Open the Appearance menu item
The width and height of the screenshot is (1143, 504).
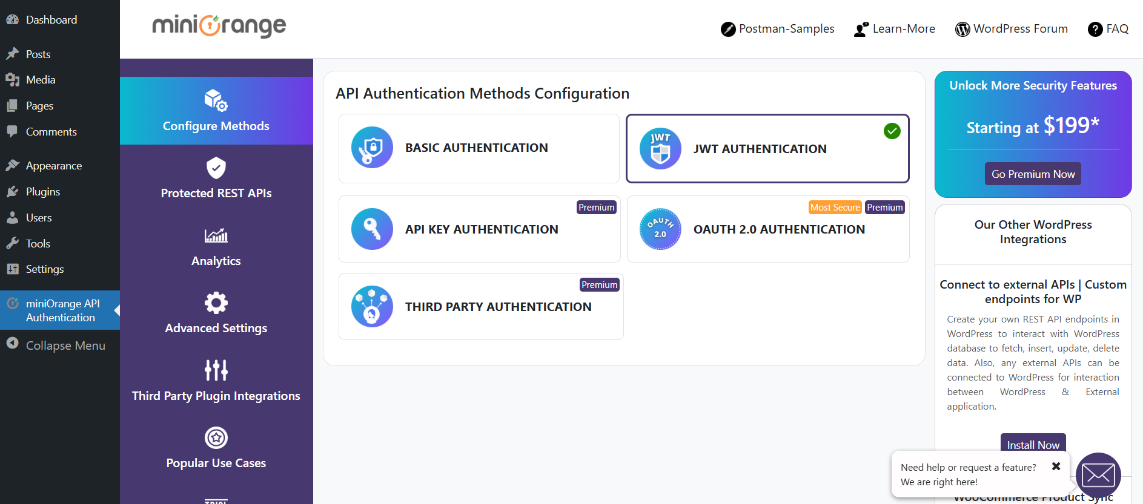coord(60,165)
